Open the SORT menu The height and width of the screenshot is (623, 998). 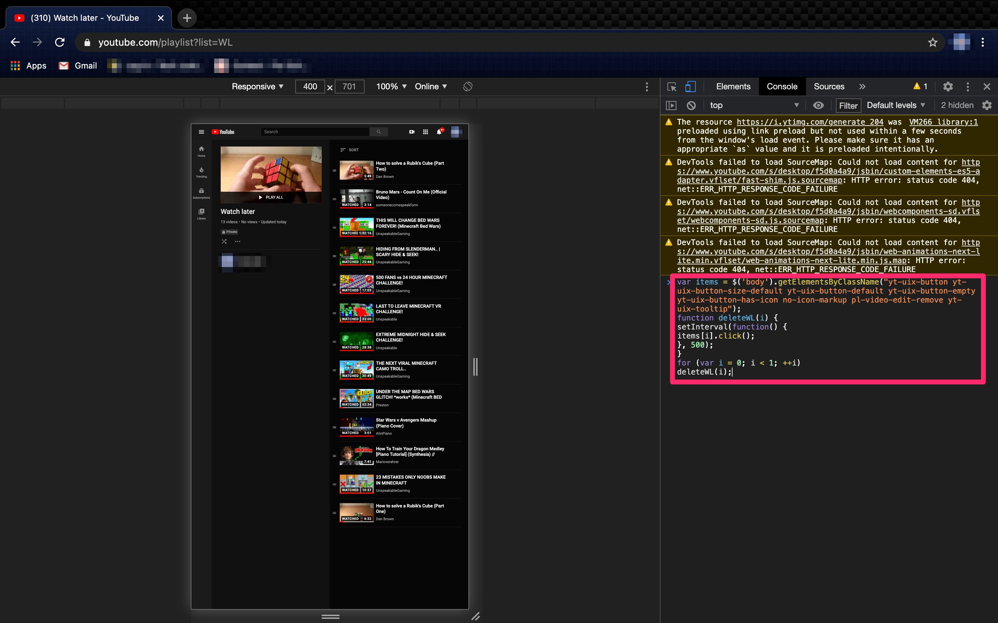click(349, 150)
